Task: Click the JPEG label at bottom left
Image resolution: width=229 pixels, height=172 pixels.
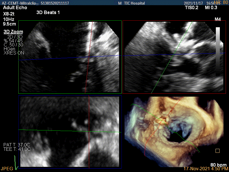Action: (7, 169)
